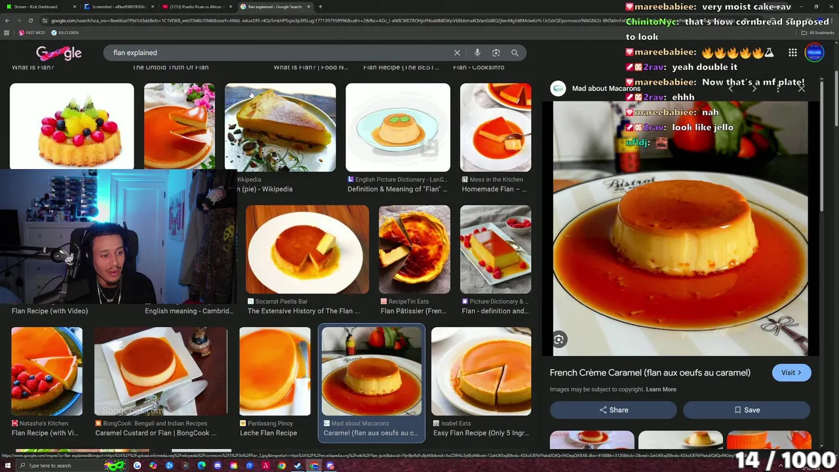
Task: Open Mad about Macarons source logo
Action: coord(558,88)
